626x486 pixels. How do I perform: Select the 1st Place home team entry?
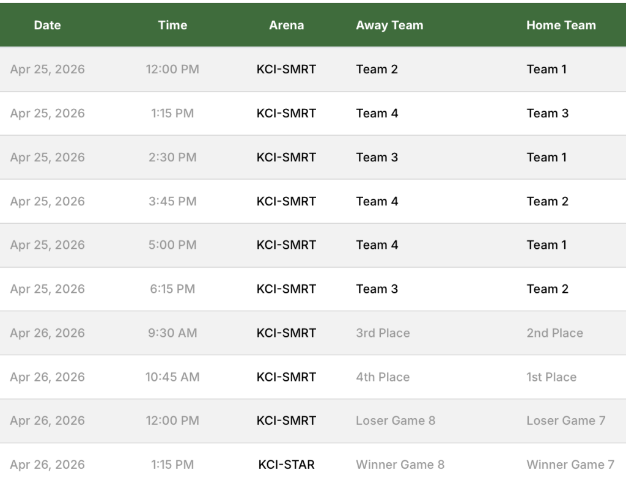[551, 377]
